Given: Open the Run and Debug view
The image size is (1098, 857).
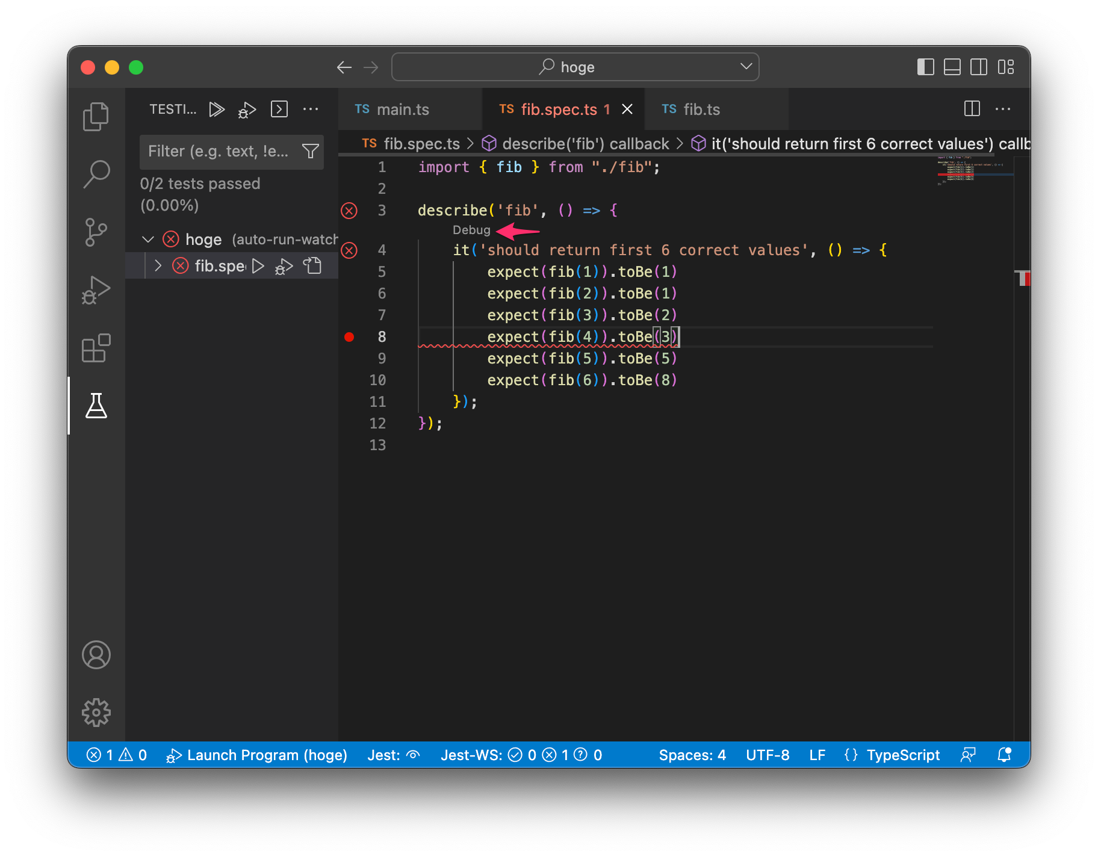Looking at the screenshot, I should pos(96,290).
